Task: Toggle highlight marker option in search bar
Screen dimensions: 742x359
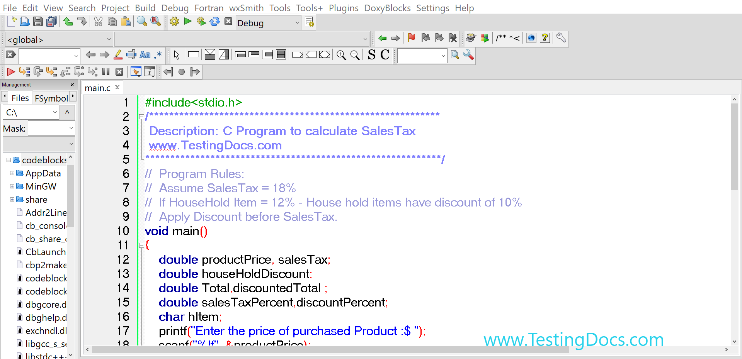Action: (118, 55)
